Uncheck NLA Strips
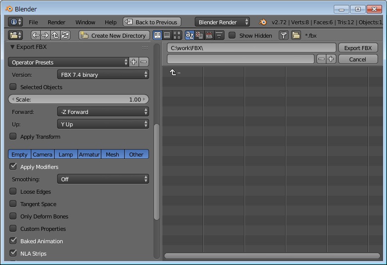The height and width of the screenshot is (265, 387). pyautogui.click(x=13, y=253)
